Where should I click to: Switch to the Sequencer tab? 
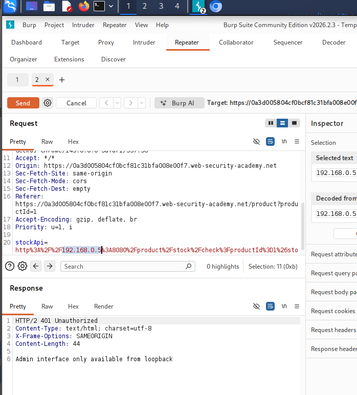pyautogui.click(x=288, y=42)
